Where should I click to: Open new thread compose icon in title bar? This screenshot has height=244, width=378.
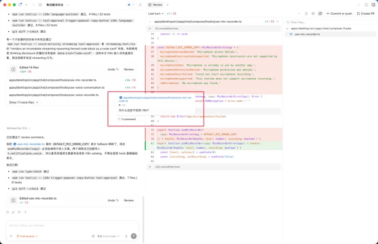tap(40, 4)
